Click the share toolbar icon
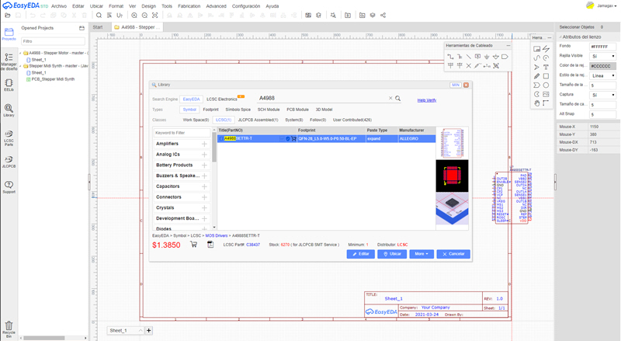 click(383, 16)
